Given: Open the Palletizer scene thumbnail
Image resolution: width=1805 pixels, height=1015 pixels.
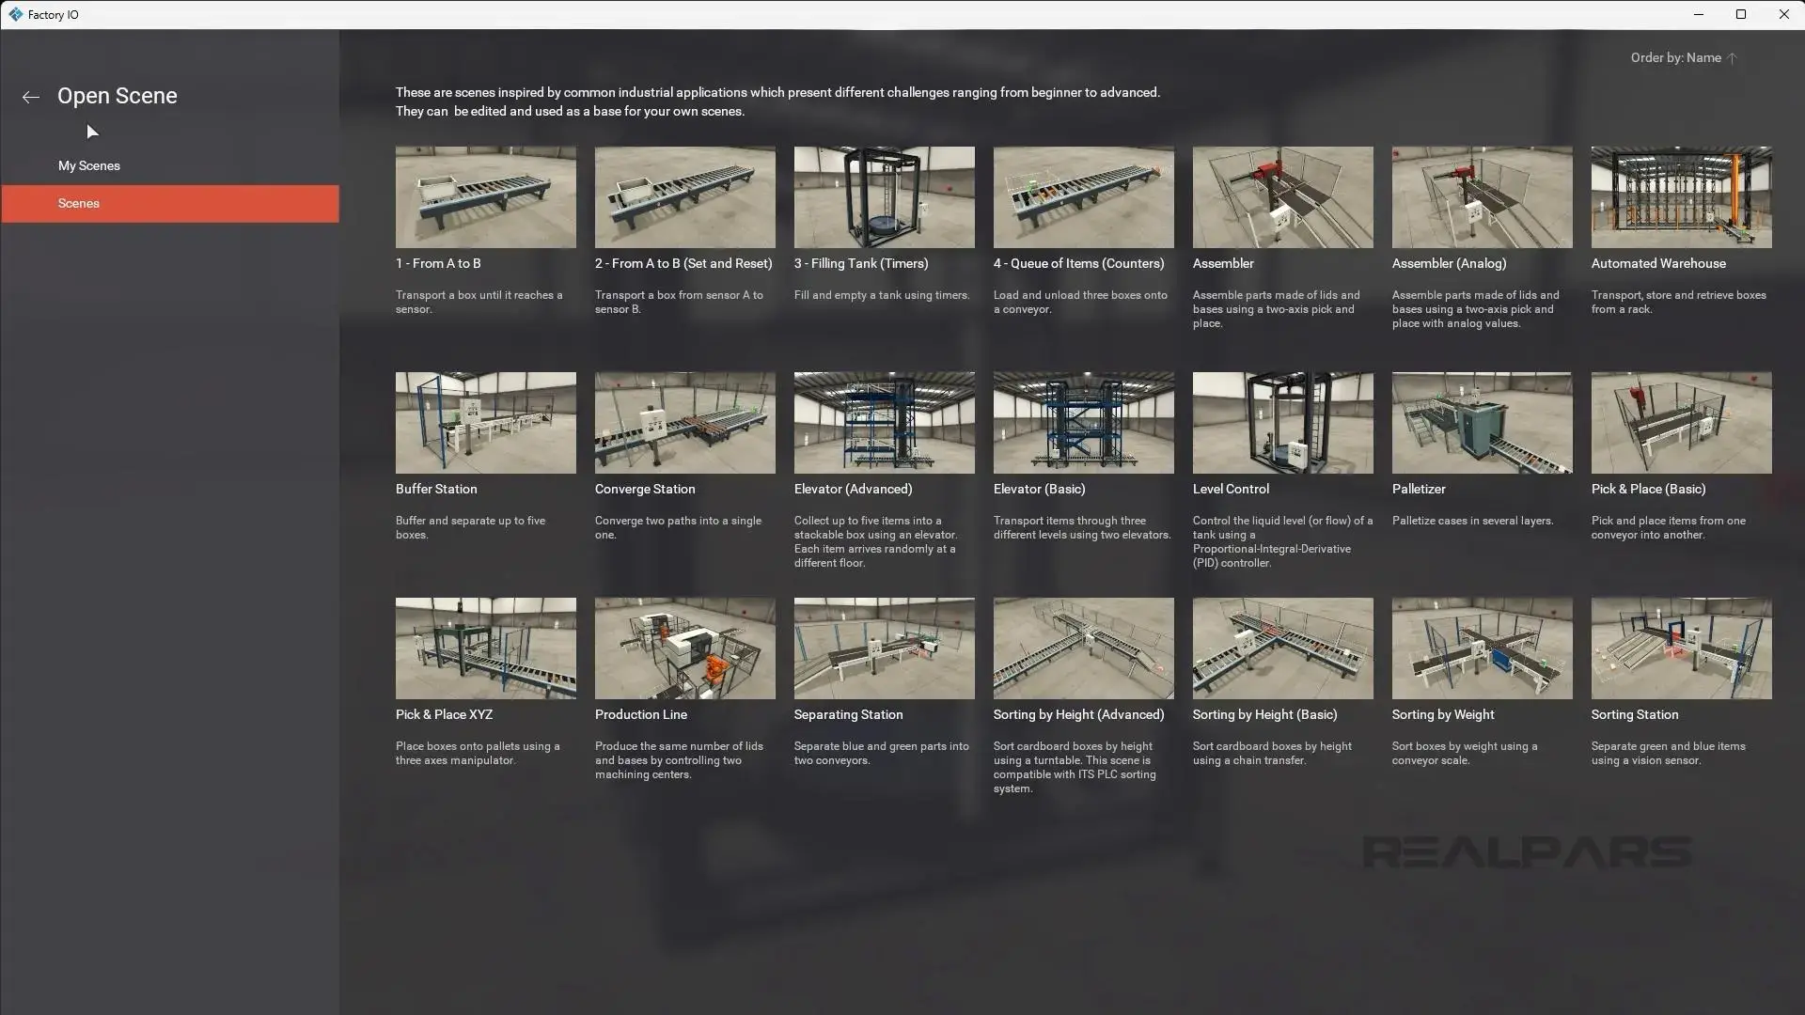Looking at the screenshot, I should point(1482,422).
